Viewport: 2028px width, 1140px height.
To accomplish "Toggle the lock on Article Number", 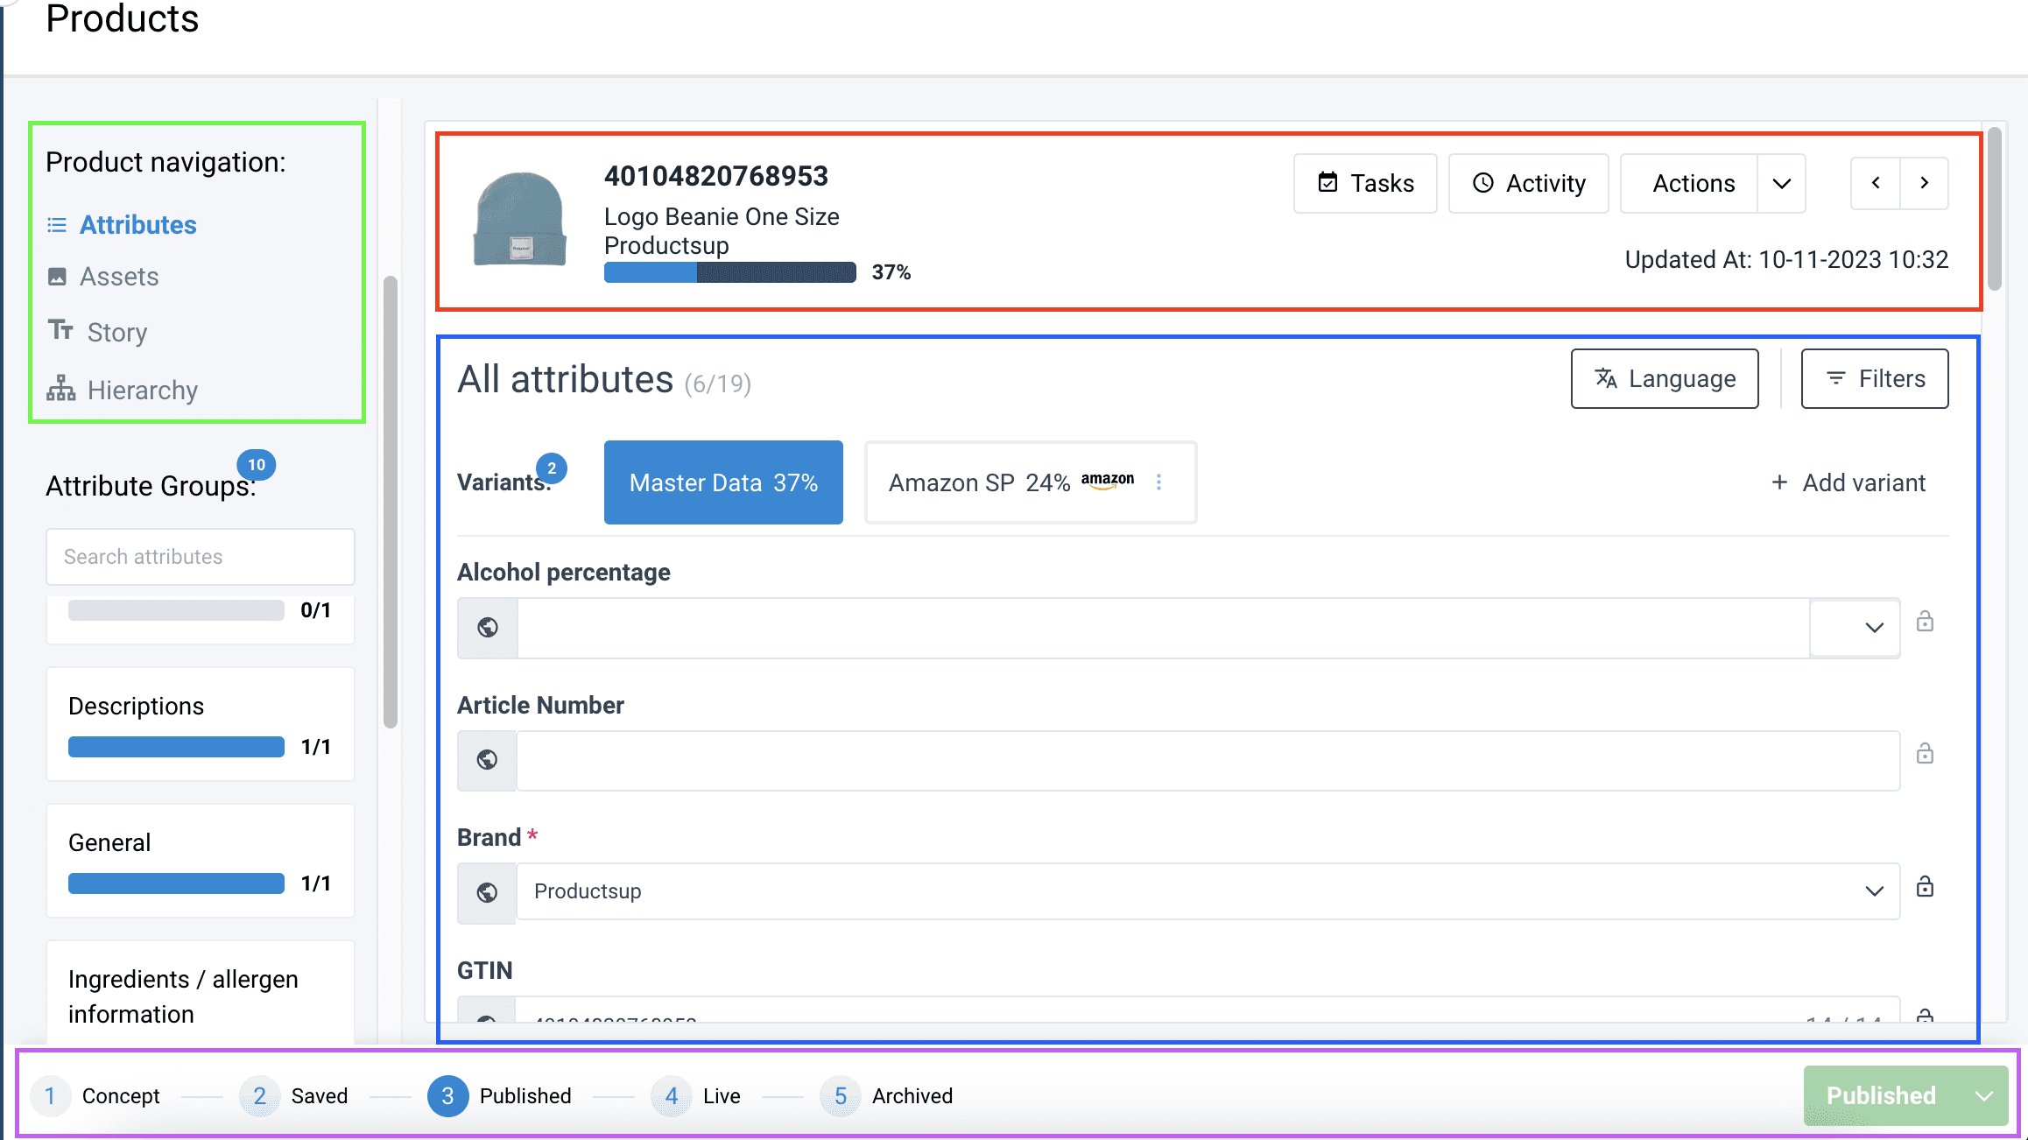I will (1925, 754).
